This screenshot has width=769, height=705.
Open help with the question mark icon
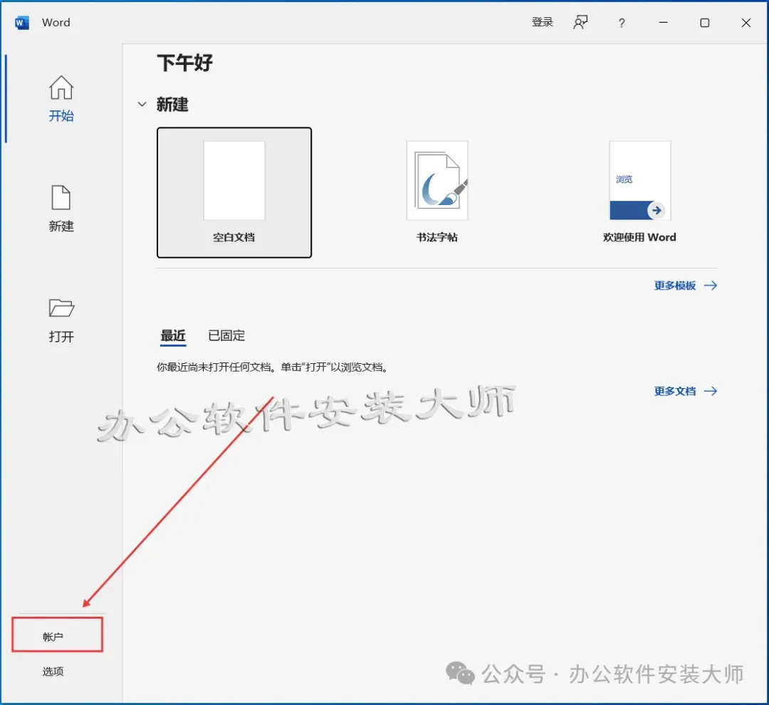(622, 23)
